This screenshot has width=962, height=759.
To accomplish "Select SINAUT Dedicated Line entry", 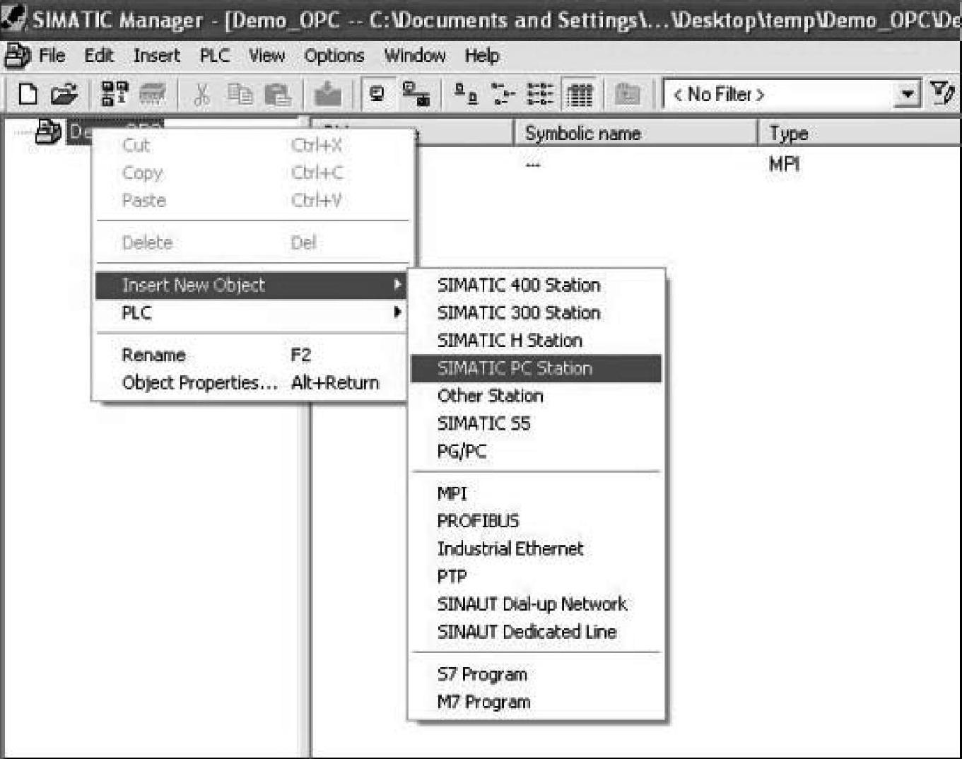I will [x=536, y=632].
